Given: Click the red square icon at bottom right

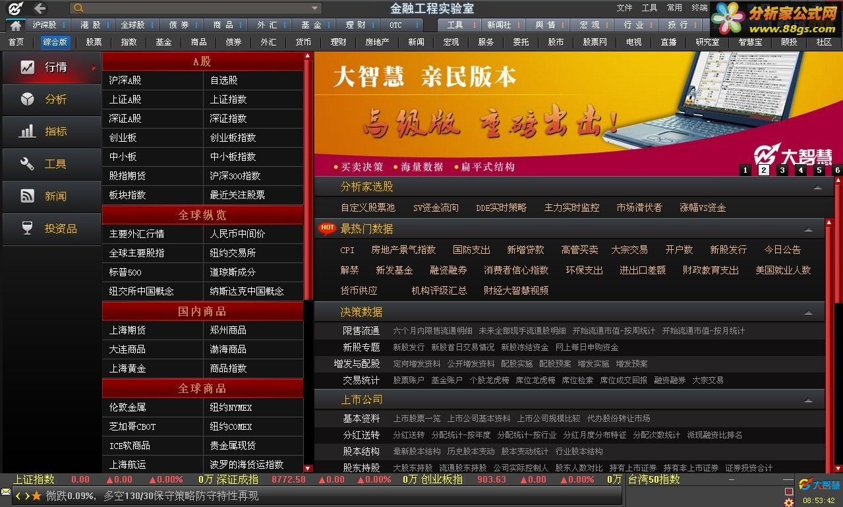Looking at the screenshot, I should tap(788, 491).
